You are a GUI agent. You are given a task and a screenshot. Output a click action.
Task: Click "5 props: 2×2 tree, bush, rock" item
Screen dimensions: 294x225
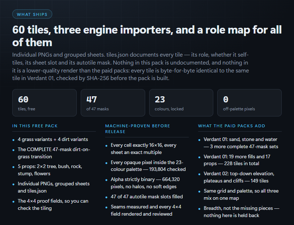50,170
